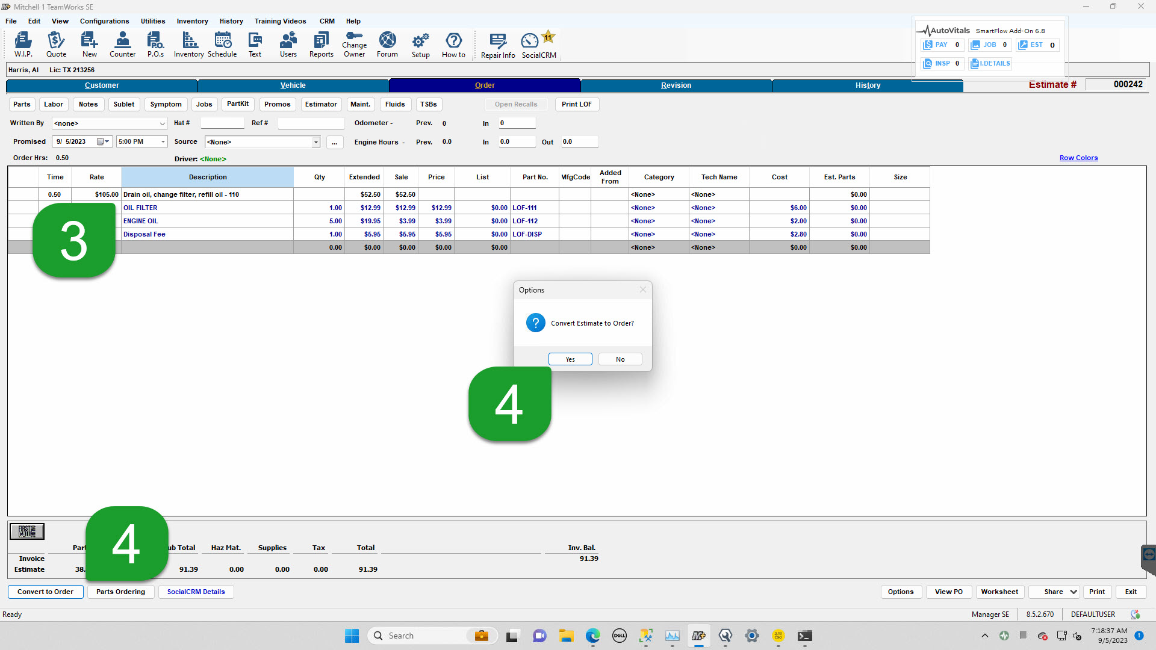The height and width of the screenshot is (650, 1156).
Task: Click the TSBs button
Action: click(x=429, y=104)
